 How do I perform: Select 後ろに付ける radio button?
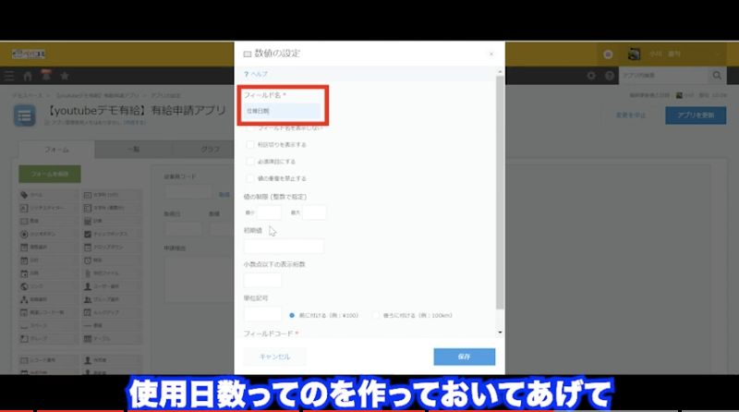376,314
